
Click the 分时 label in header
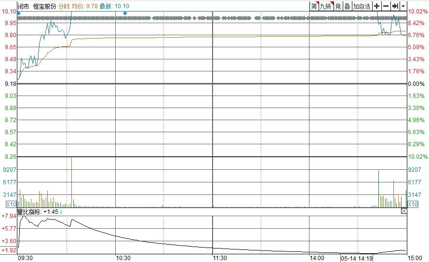tap(64, 6)
